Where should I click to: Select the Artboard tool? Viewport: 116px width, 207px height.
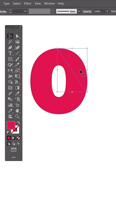point(17,105)
